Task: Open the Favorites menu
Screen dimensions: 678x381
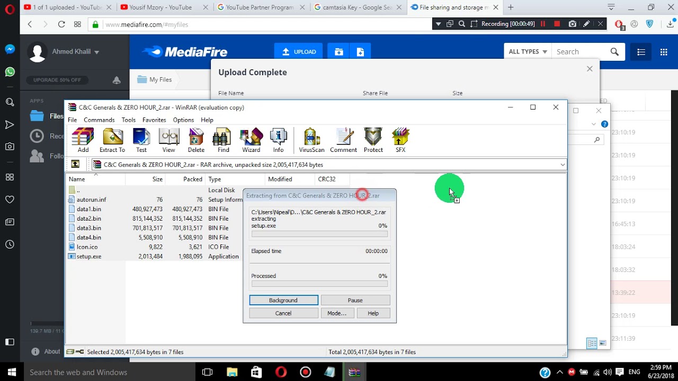Action: tap(154, 120)
